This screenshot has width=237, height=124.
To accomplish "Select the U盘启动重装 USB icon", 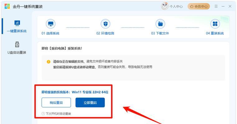I will point(17,44).
